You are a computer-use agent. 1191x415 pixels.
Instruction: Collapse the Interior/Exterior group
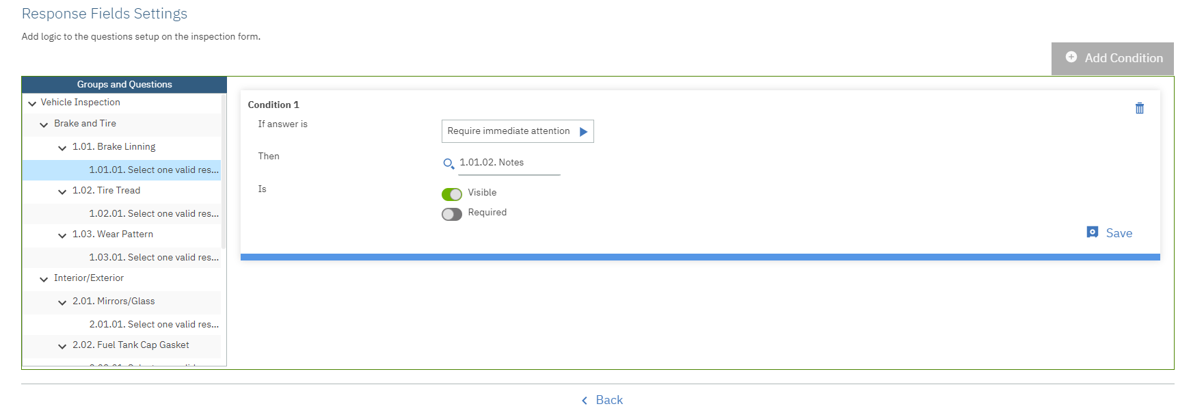tap(44, 279)
